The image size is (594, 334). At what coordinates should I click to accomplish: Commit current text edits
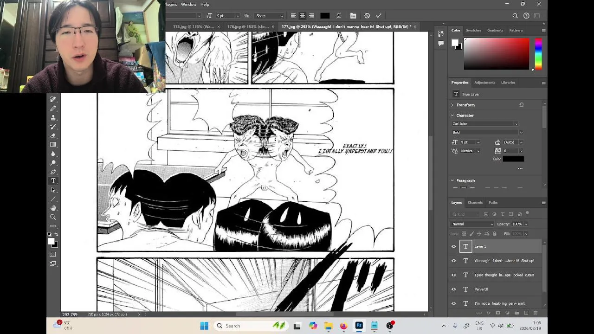click(x=379, y=16)
